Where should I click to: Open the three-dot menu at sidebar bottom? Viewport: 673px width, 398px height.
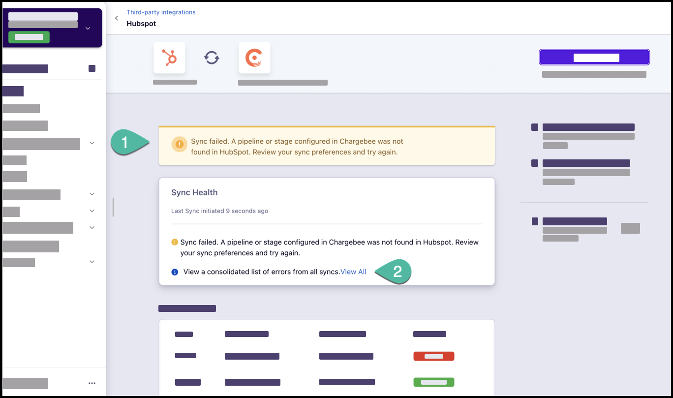coord(92,383)
